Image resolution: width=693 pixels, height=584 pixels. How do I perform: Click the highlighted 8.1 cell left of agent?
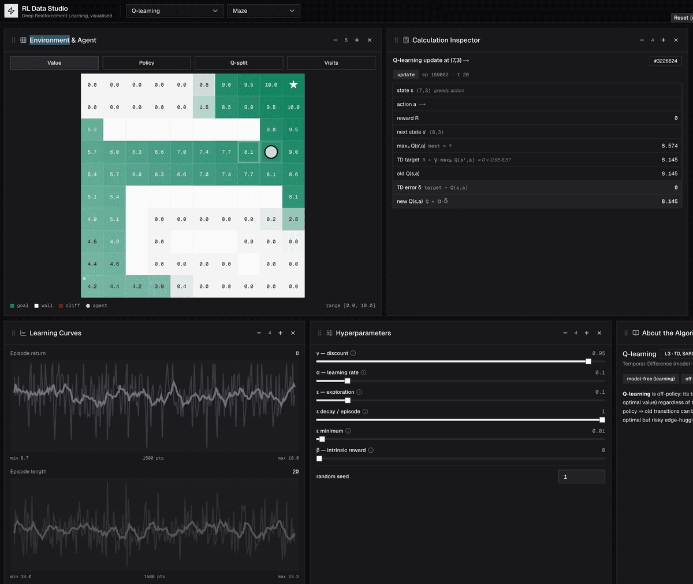click(248, 152)
